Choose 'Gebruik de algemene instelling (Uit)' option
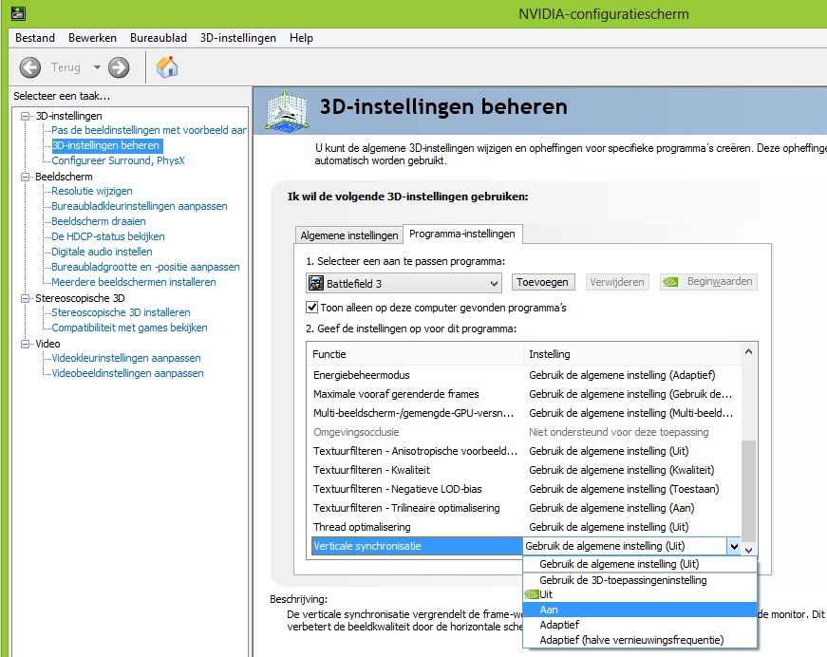 tap(640, 564)
